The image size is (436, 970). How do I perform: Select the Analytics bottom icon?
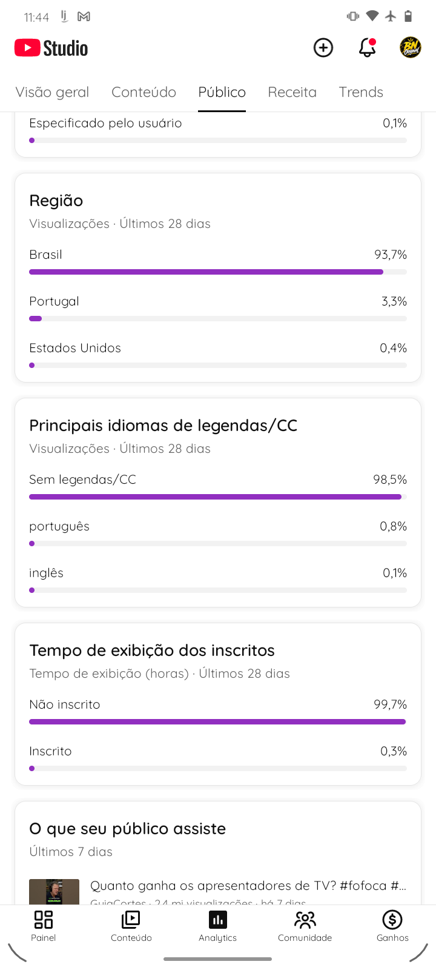(x=218, y=926)
